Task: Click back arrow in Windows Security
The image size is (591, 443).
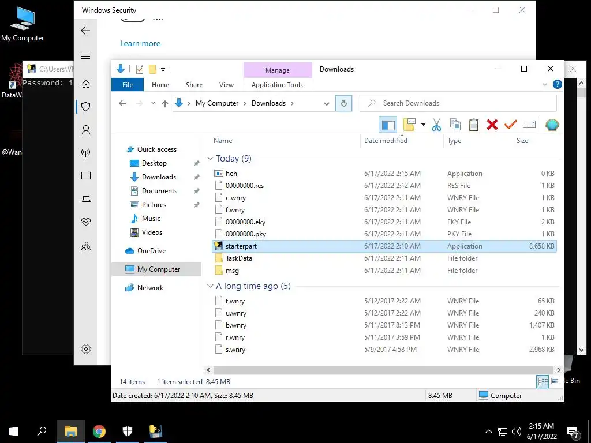Action: pos(85,31)
